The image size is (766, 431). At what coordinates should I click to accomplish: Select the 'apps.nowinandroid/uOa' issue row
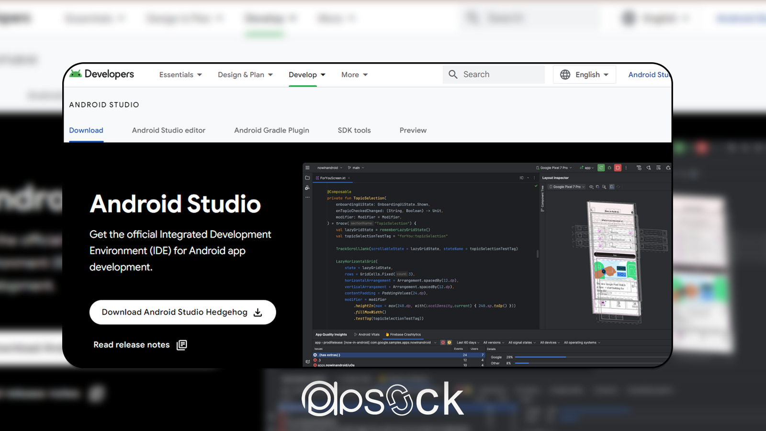(x=398, y=365)
